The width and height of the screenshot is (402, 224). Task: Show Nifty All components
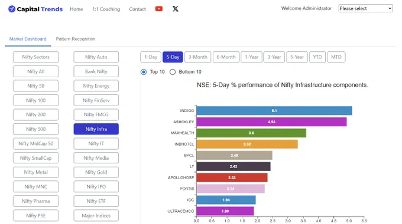[35, 71]
